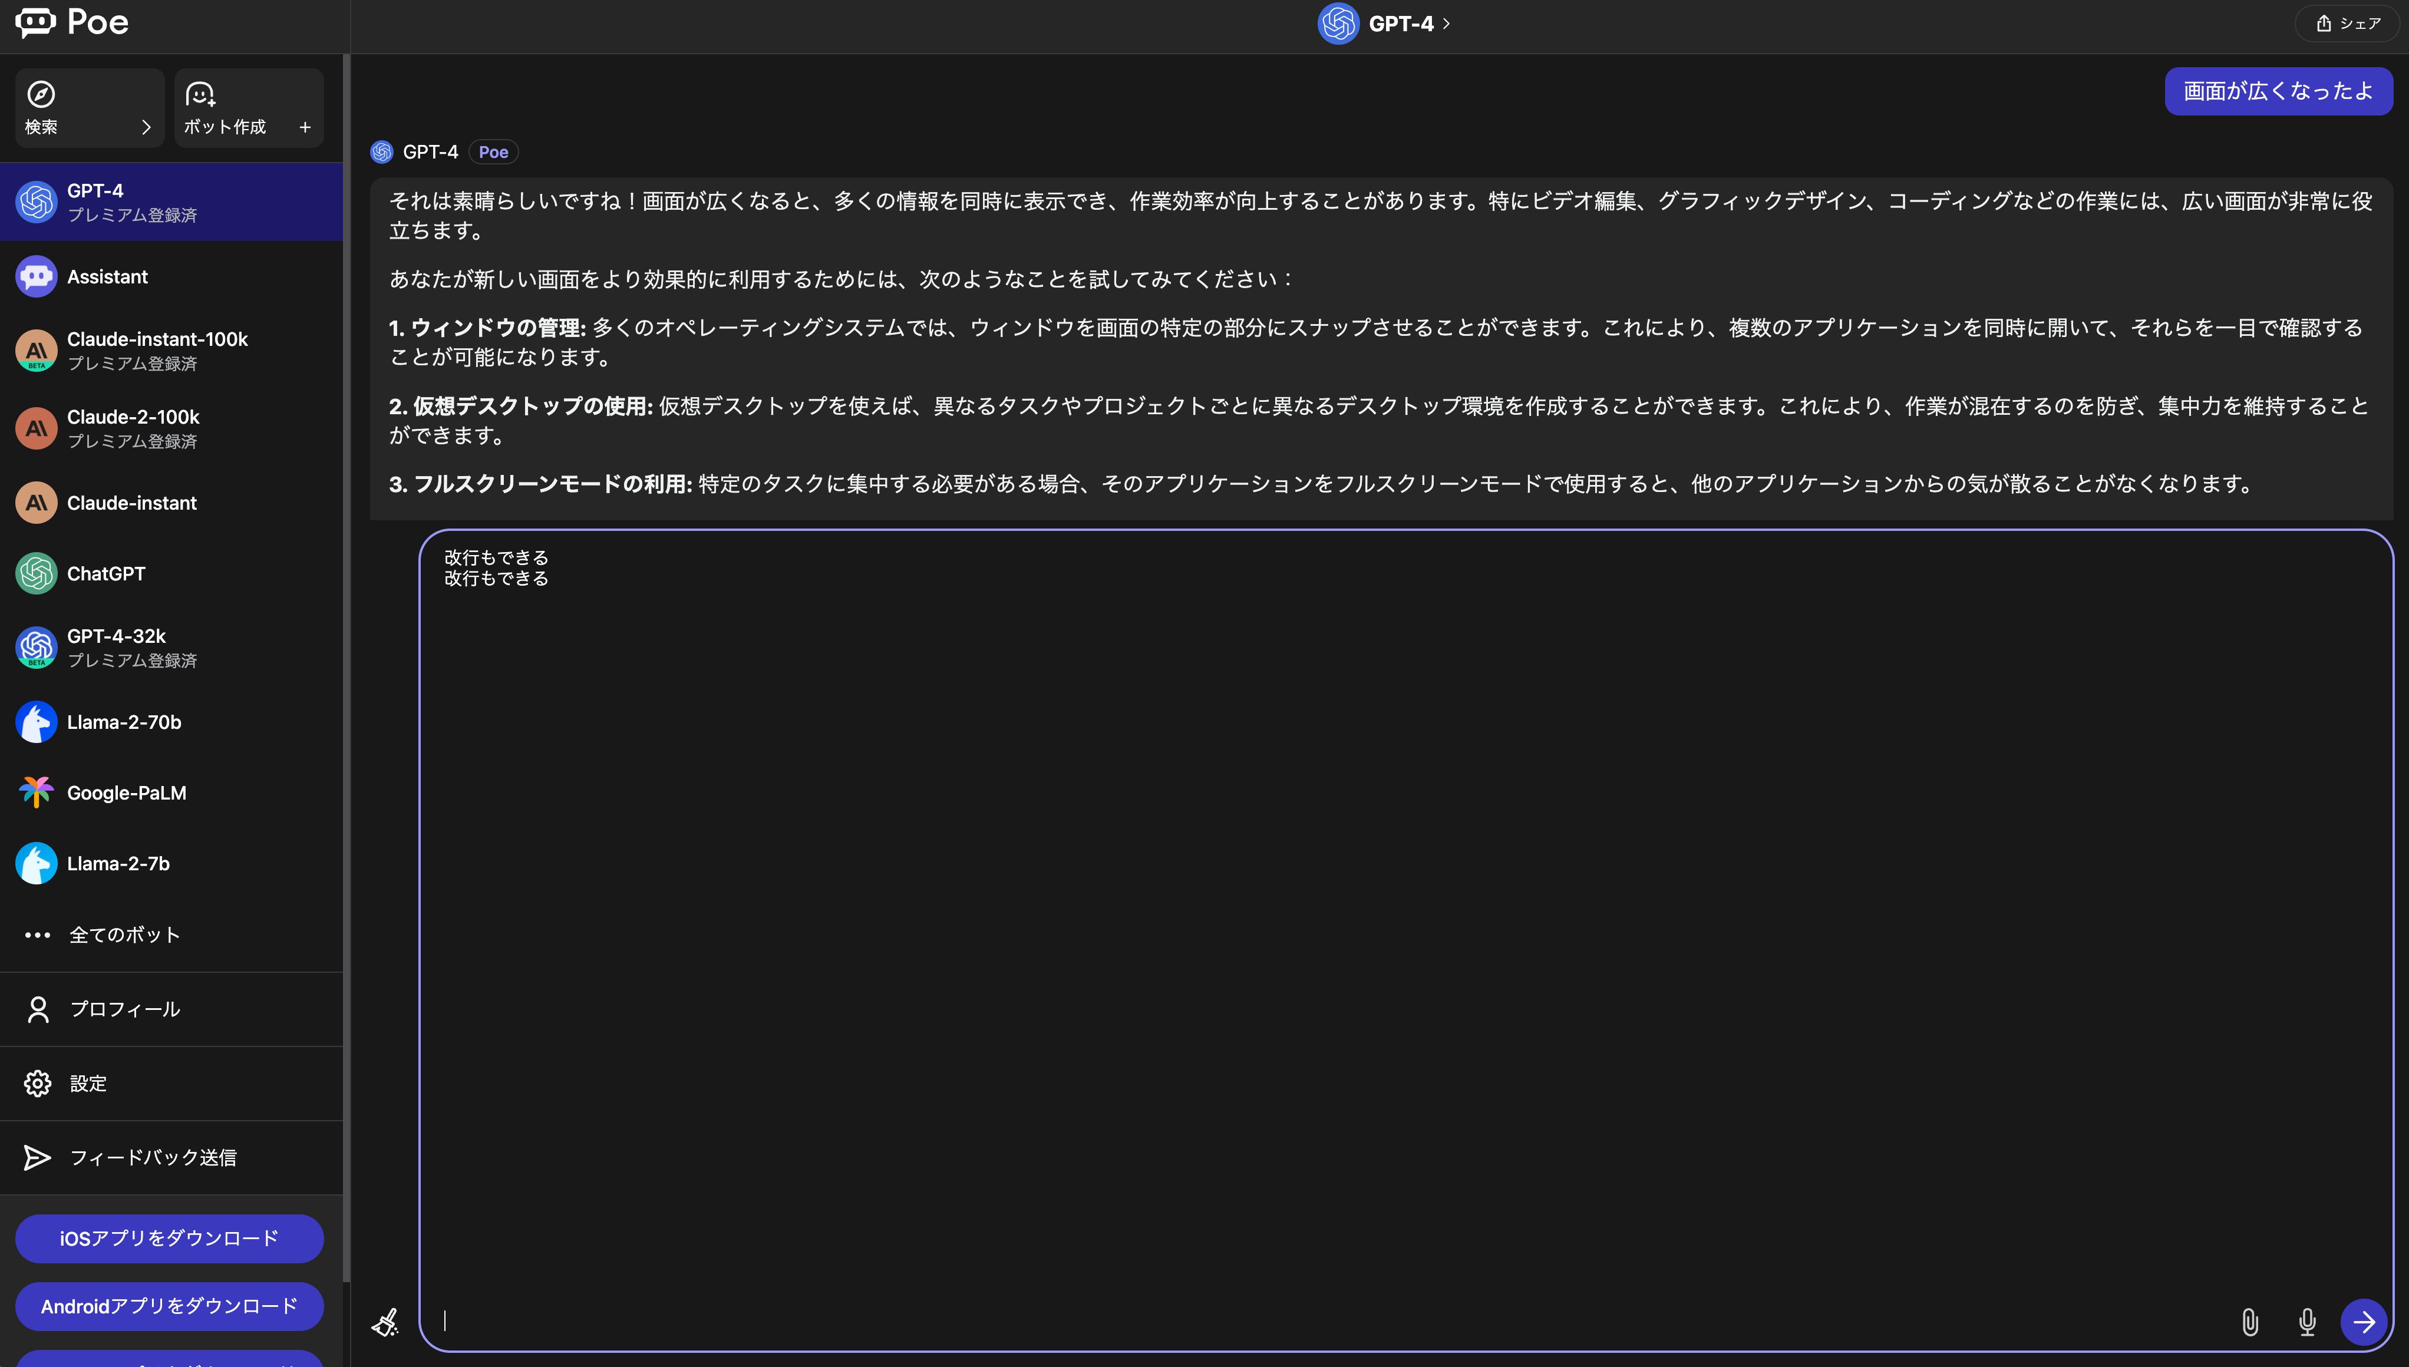Image resolution: width=2409 pixels, height=1367 pixels.
Task: Click the plus sign next to ボット作成
Action: click(305, 127)
